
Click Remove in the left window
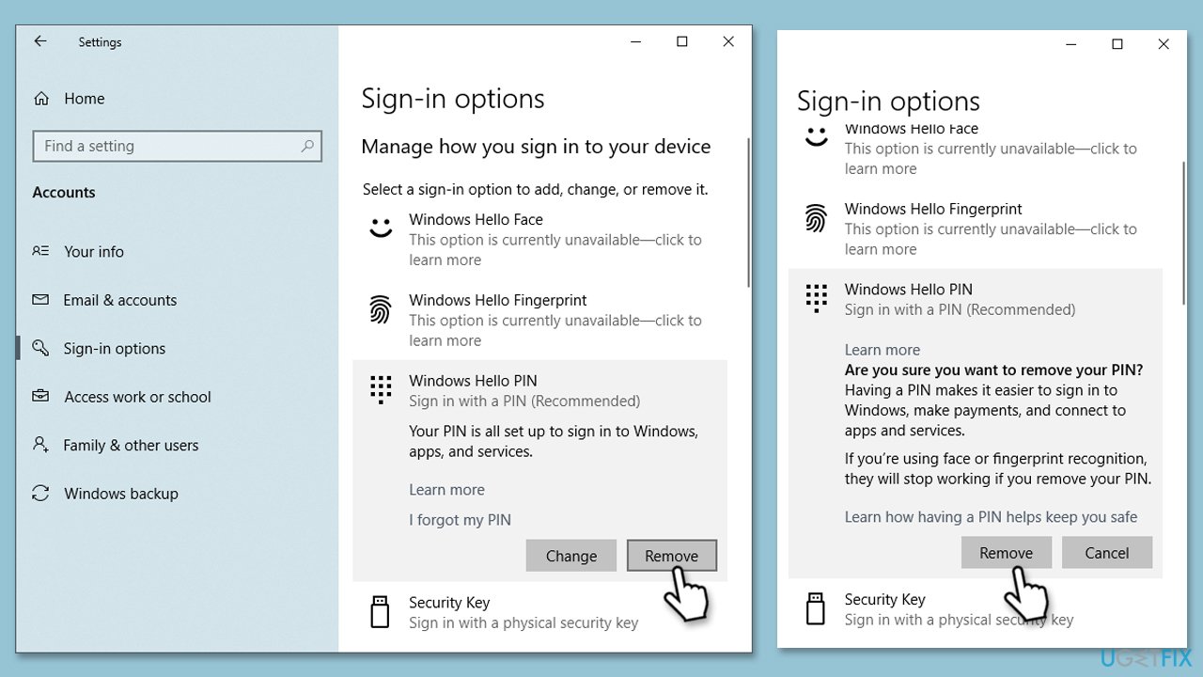tap(671, 556)
